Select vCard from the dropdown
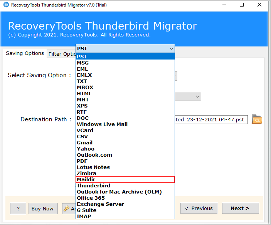The width and height of the screenshot is (271, 225). [125, 130]
